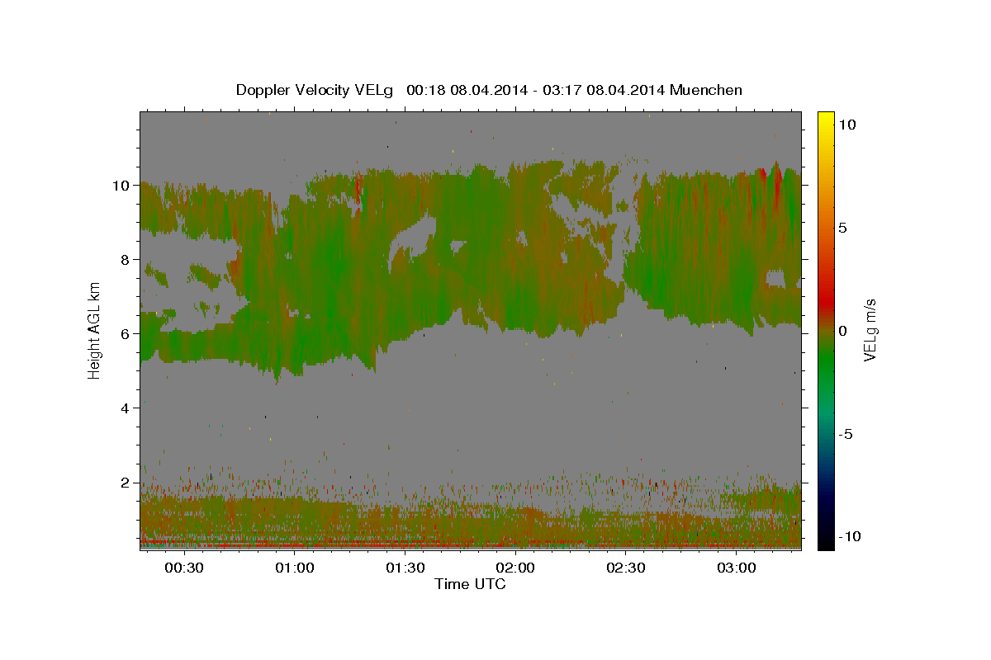Click the colorbar value 10
The image size is (991, 660).
847,124
